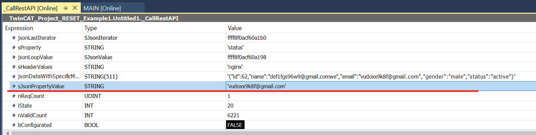Click value 20 of iState
Screen dimensions: 536x135
click(230, 106)
